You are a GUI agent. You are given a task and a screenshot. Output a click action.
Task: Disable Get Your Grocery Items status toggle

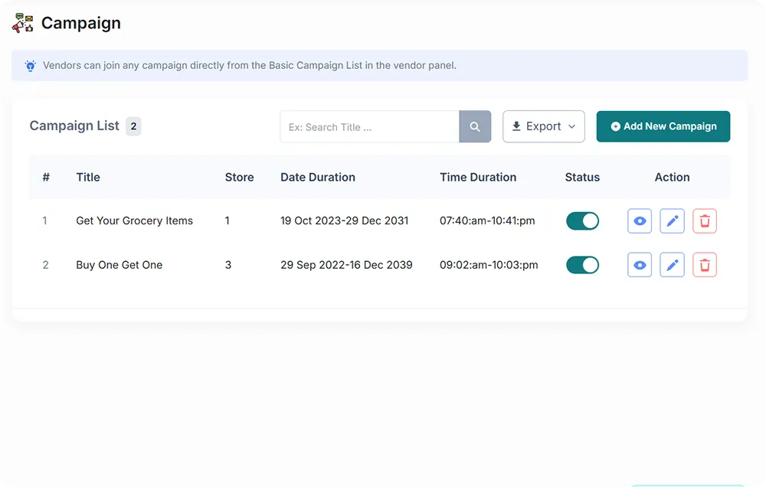pyautogui.click(x=582, y=221)
